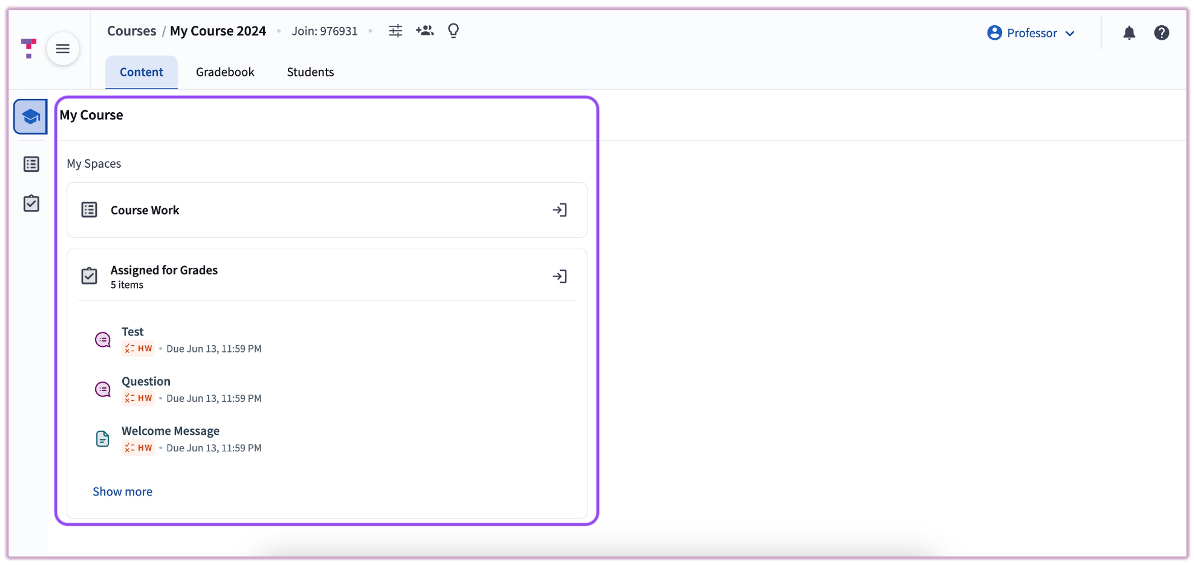Select the Content tab

(141, 72)
